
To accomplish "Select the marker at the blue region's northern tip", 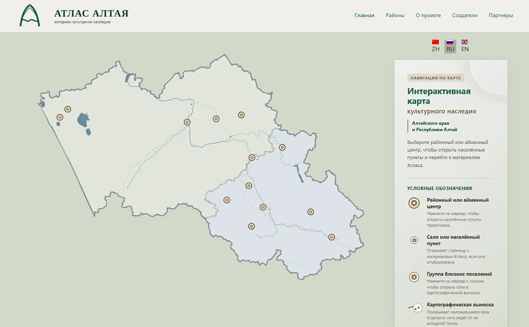I will point(283,147).
